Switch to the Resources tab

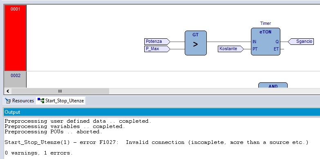coord(20,101)
